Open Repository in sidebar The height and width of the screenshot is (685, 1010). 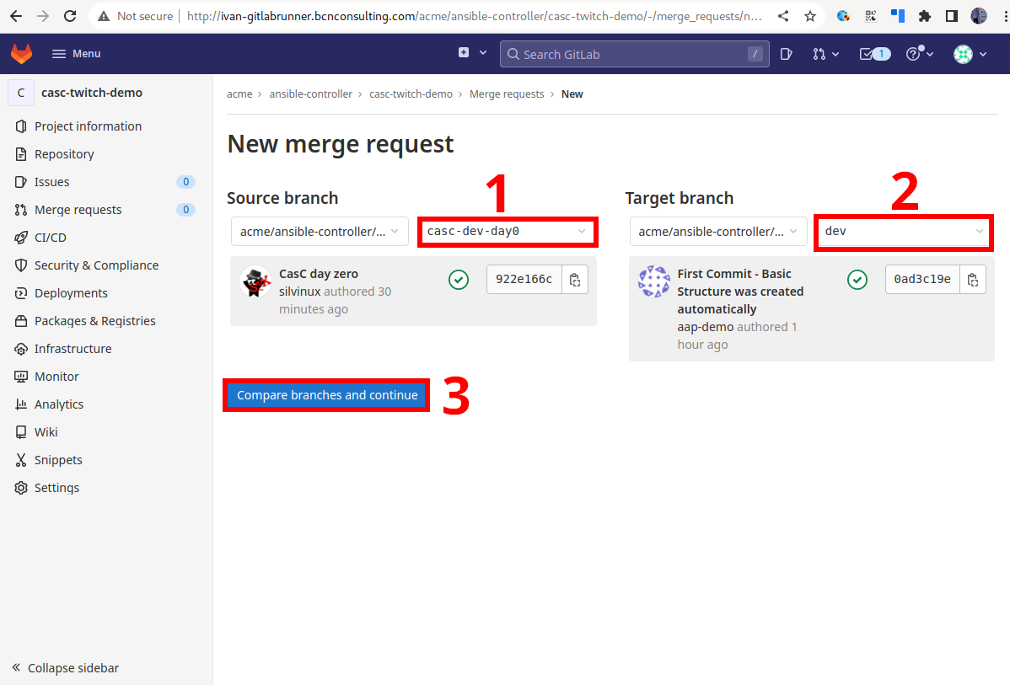tap(64, 154)
